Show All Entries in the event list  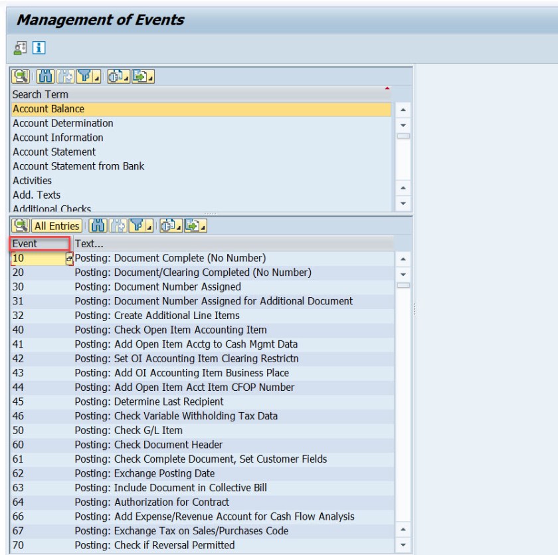(x=56, y=226)
